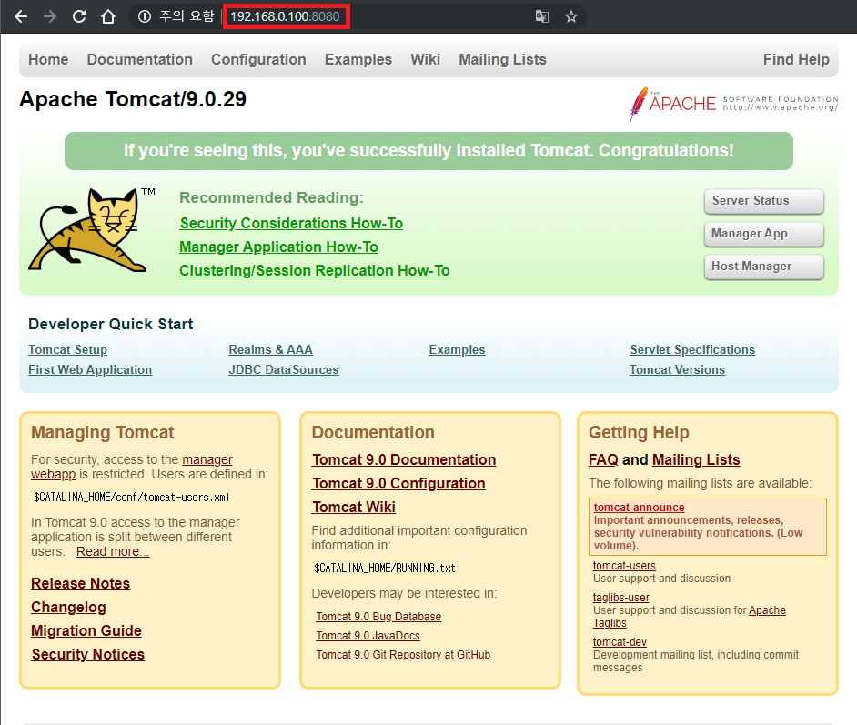857x725 pixels.
Task: Open the taglibs-user mailing list link
Action: [x=620, y=598]
